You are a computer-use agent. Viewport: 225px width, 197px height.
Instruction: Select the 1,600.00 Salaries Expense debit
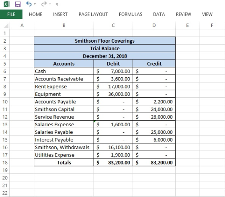113,125
